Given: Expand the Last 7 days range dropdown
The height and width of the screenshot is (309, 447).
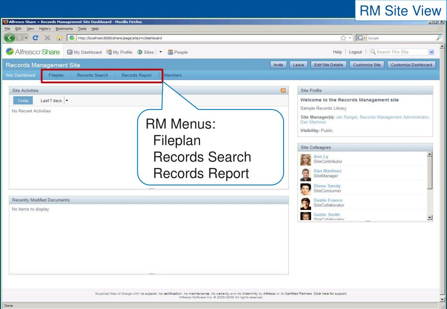Looking at the screenshot, I should [67, 100].
